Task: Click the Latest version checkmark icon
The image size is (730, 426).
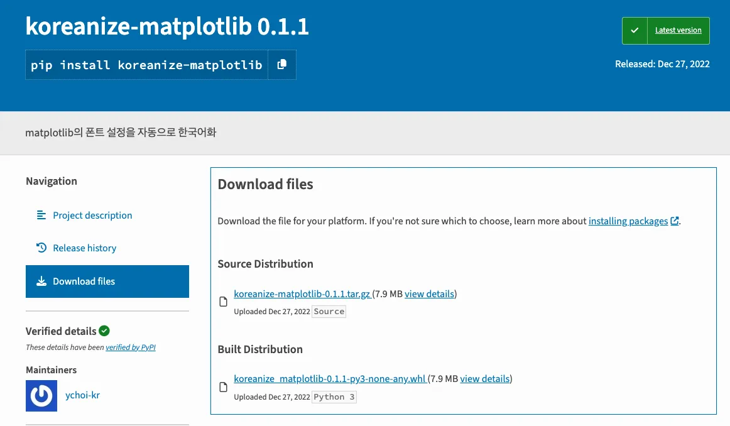Action: (x=635, y=30)
